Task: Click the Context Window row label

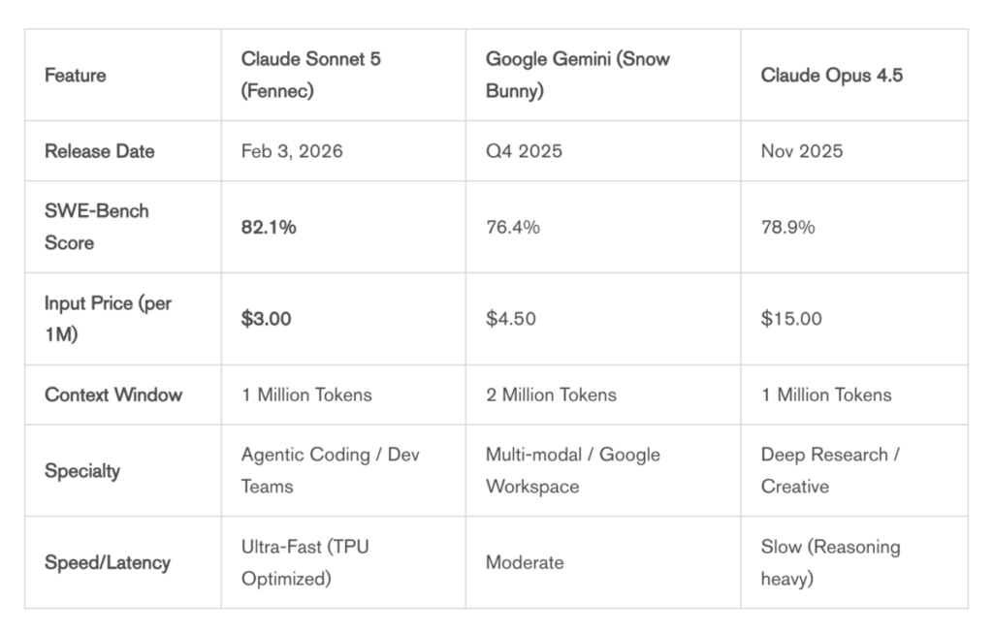Action: tap(113, 395)
